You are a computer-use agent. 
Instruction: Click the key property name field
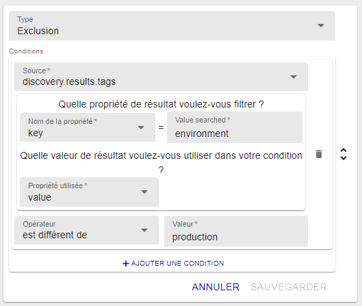point(88,127)
